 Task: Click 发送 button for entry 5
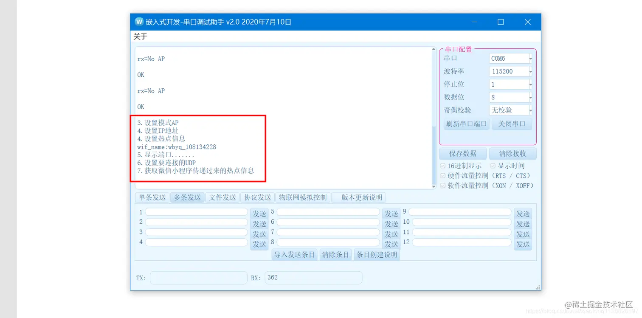[391, 214]
